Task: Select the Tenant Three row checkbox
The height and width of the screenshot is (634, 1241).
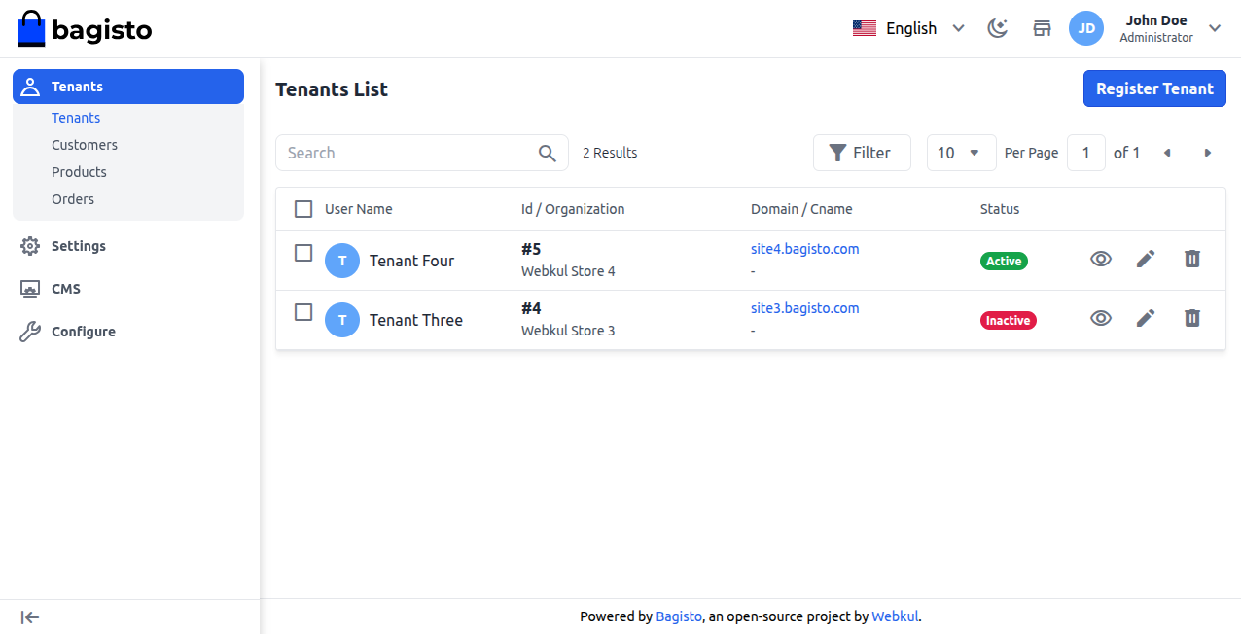Action: tap(303, 312)
